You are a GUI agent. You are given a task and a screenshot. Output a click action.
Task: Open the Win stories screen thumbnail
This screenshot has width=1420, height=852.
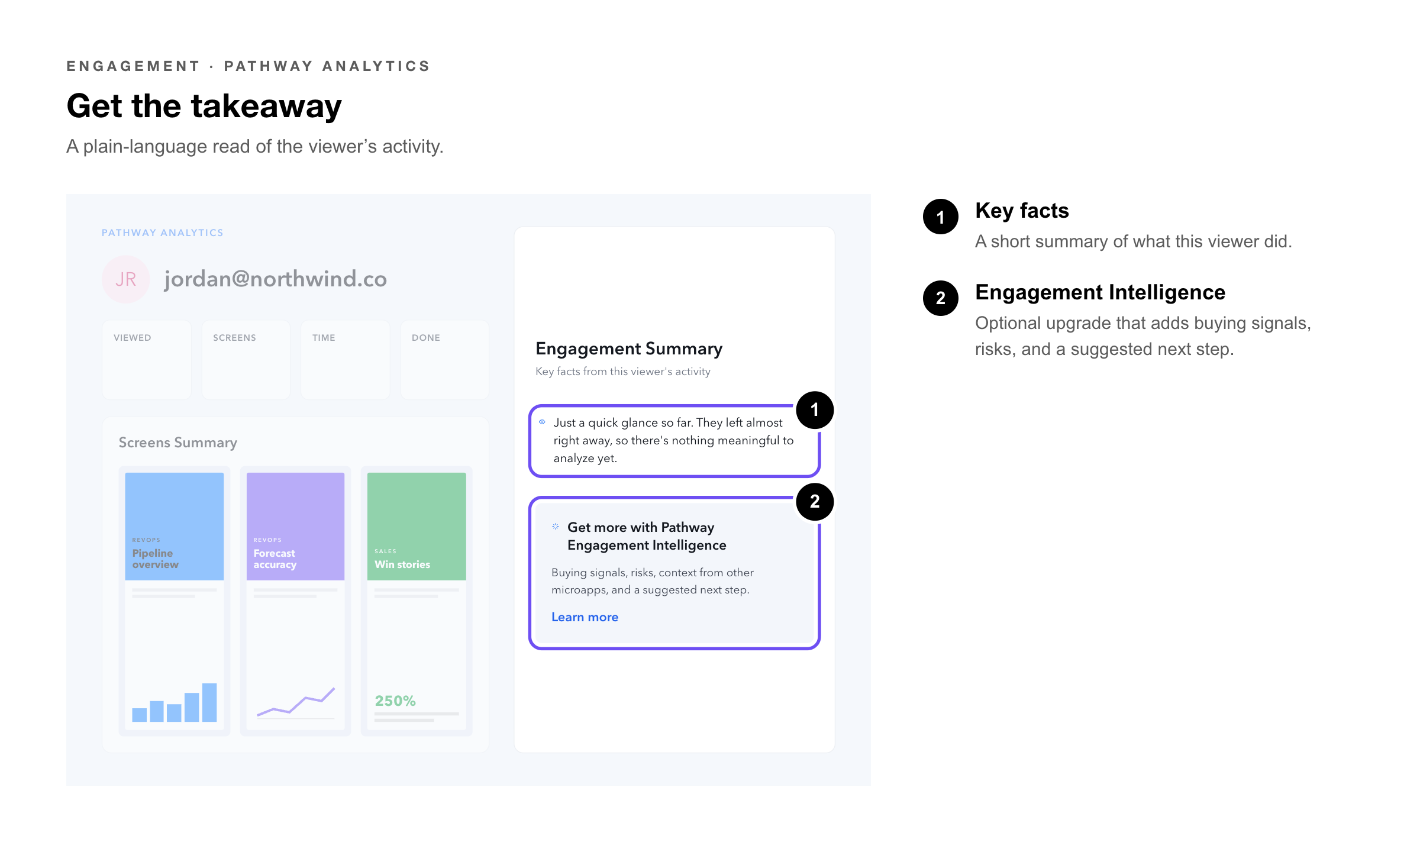click(x=417, y=601)
